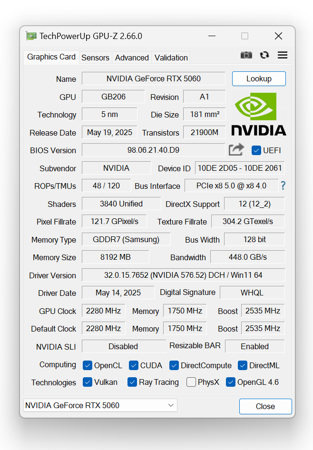Click the GPU-Z app icon in title bar
Viewport: 313px width, 450px height.
click(x=31, y=36)
